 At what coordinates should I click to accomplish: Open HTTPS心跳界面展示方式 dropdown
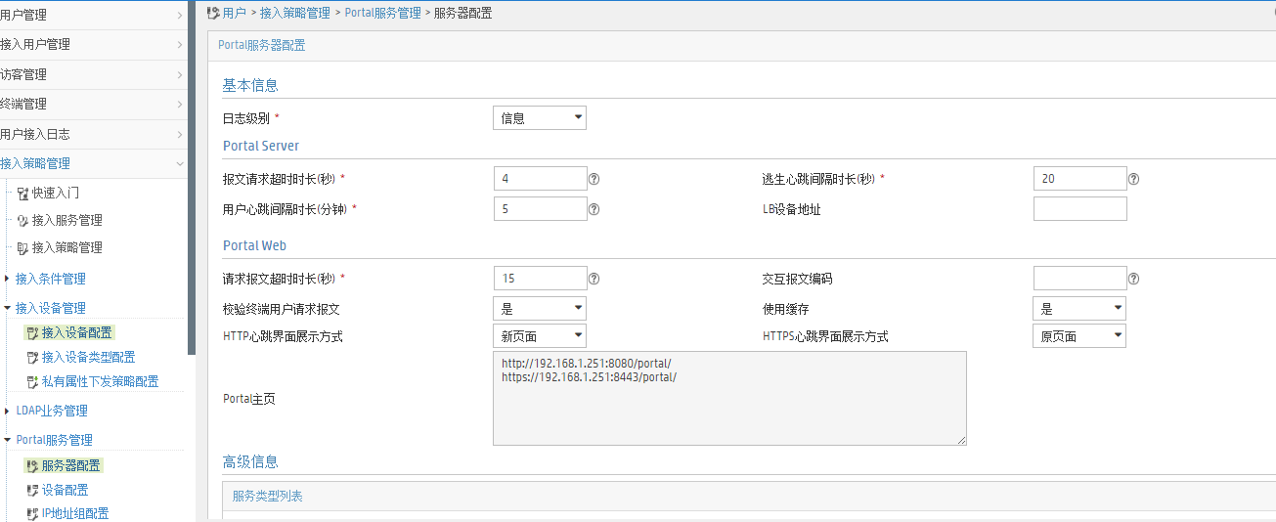[1079, 336]
